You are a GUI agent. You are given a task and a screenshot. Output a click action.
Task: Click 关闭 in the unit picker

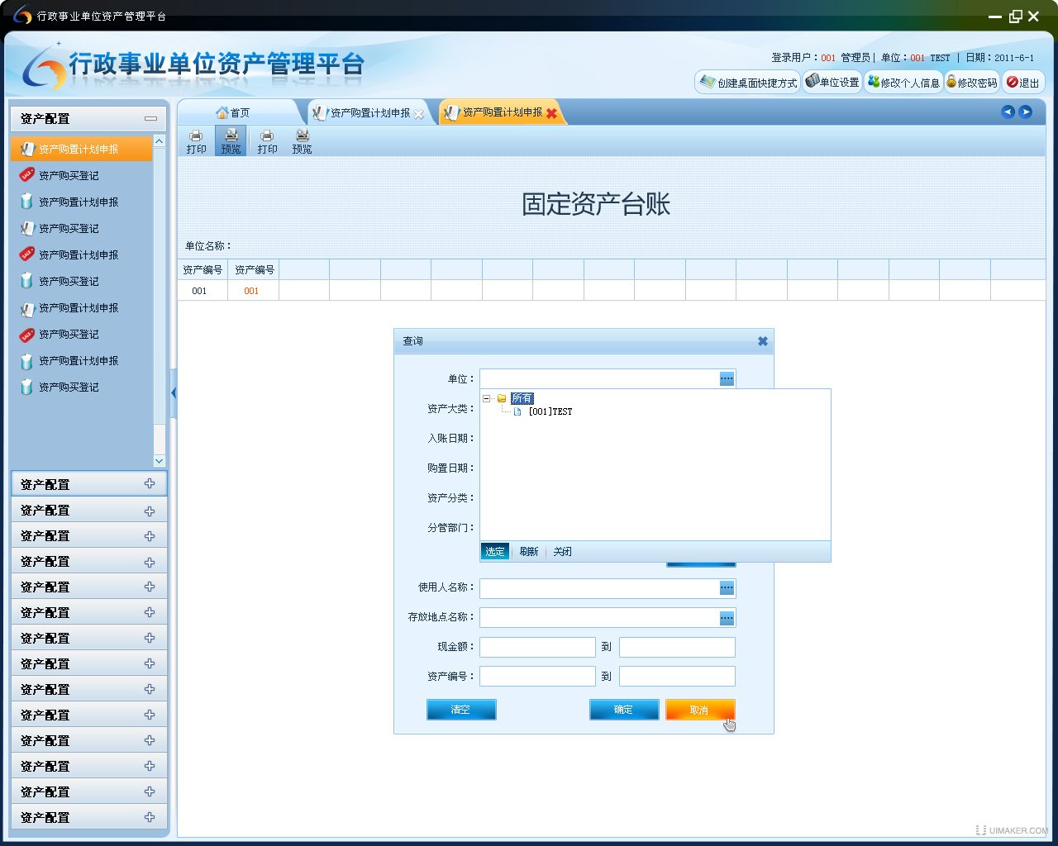tap(562, 552)
